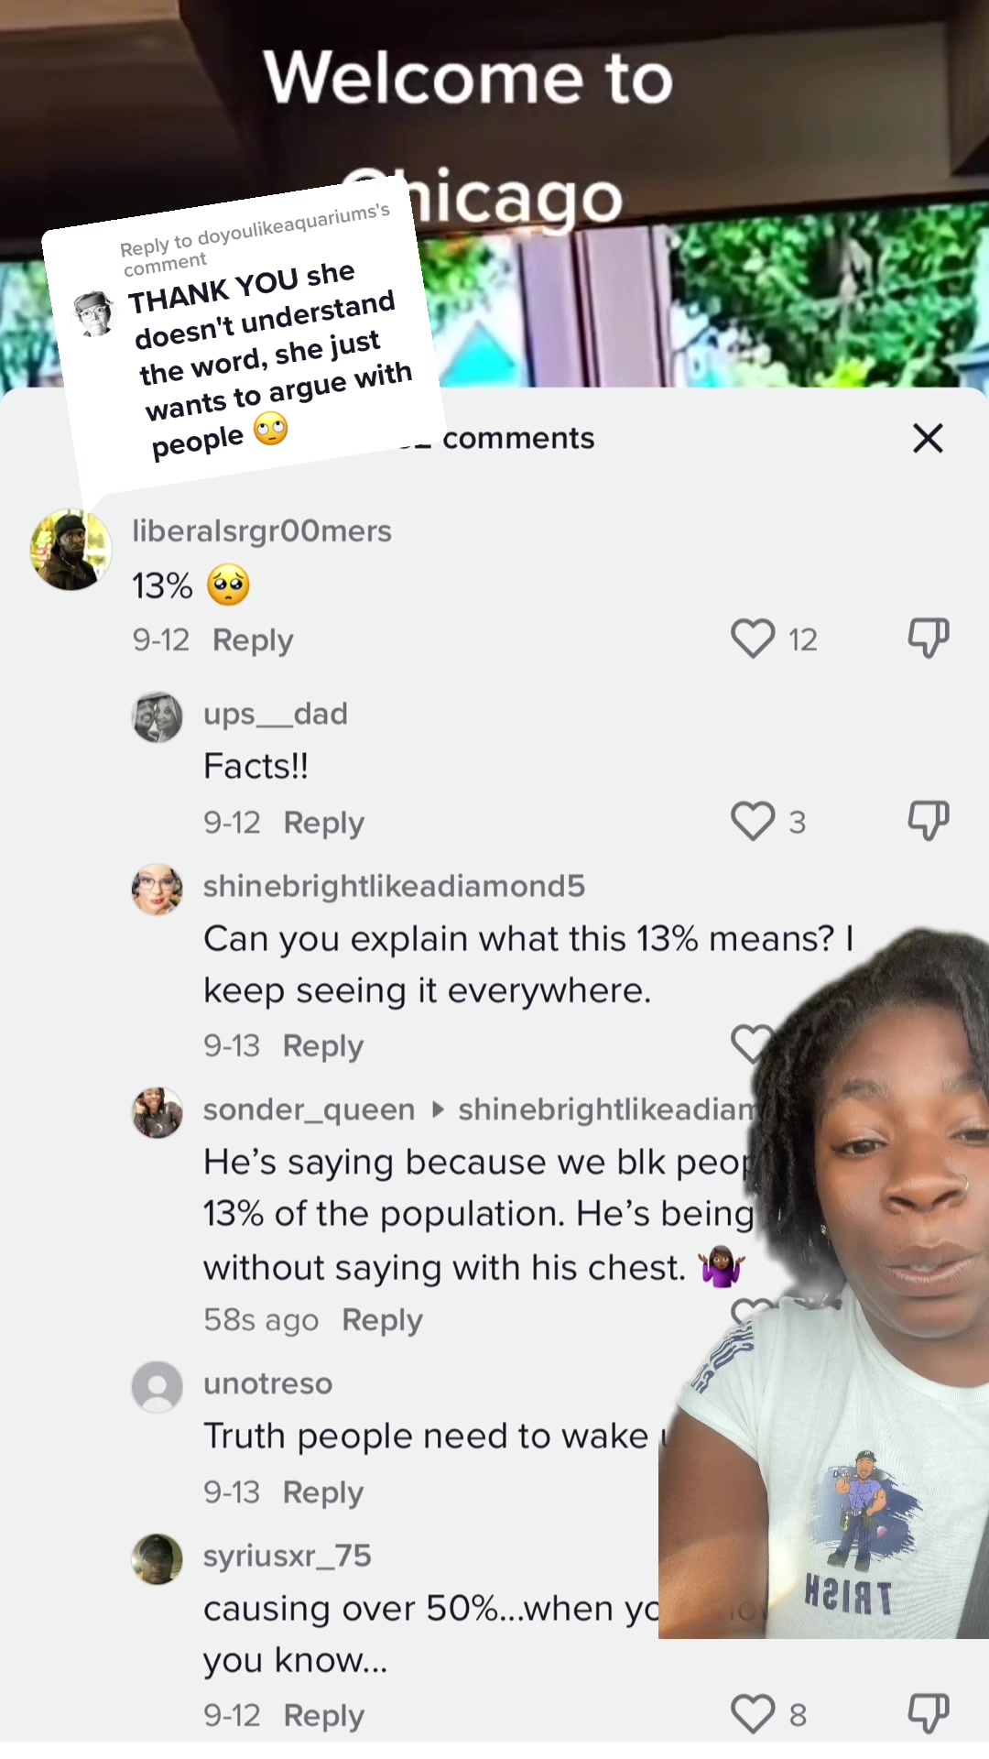Open sonder_queen's username link
Viewport: 989px width, 1759px height.
coord(310,1109)
